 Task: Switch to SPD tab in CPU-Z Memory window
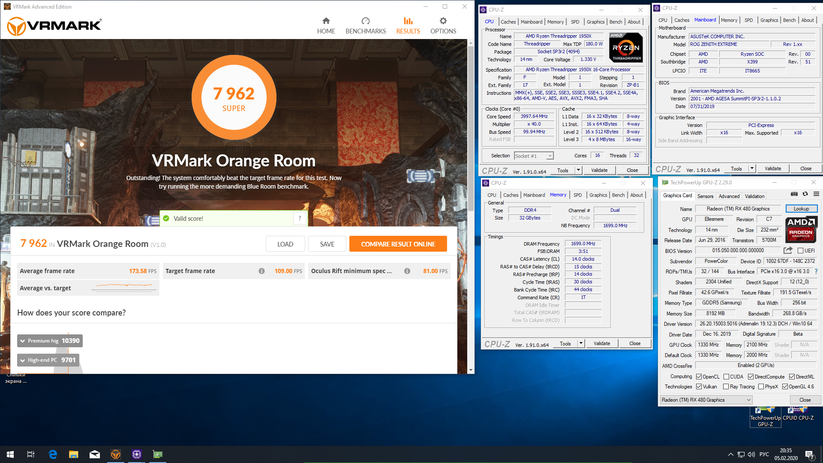(578, 195)
